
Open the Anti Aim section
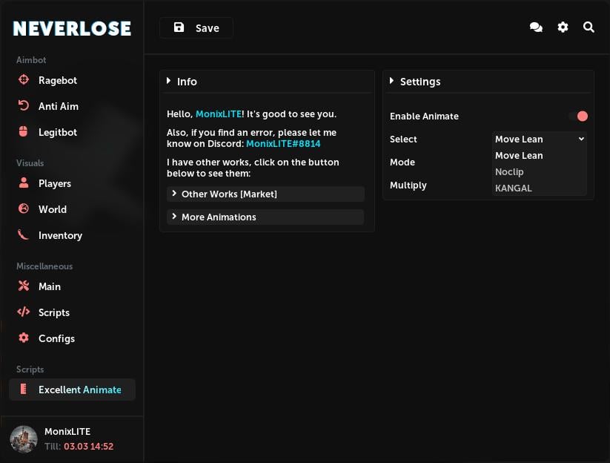[x=23, y=106]
